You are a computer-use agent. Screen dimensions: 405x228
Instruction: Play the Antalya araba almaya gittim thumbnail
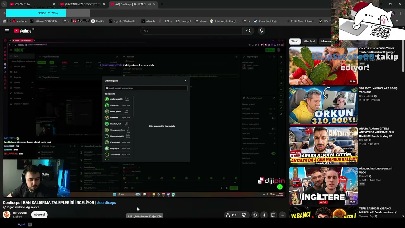pyautogui.click(x=323, y=146)
